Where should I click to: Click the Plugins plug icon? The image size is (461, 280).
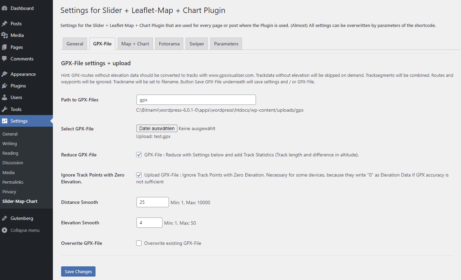pyautogui.click(x=4, y=86)
